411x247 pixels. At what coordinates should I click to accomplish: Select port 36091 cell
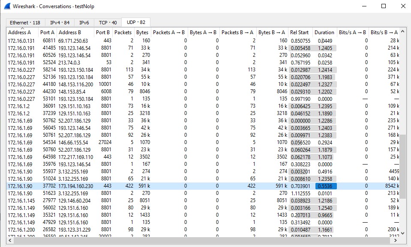(49, 106)
